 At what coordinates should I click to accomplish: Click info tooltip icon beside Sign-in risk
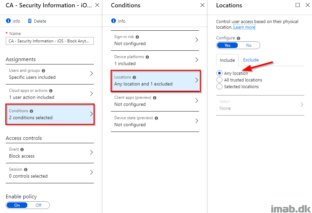click(137, 37)
